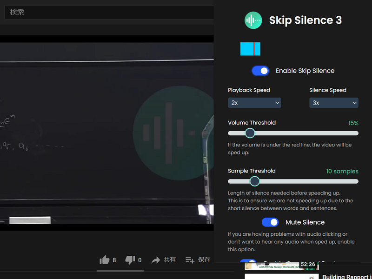Click the Sample Threshold label
This screenshot has width=372, height=279.
(252, 171)
